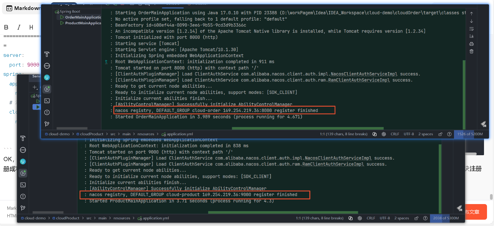Click main breadcrumb in upper IDE
The image size is (494, 226).
coord(126,134)
